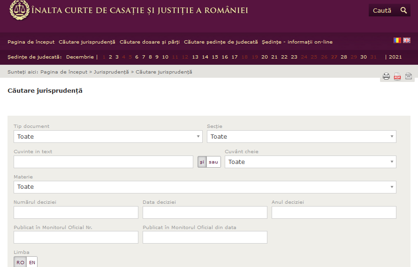Open Căutare jurisprudență menu item
Viewport: 418px width, 267px height.
pyautogui.click(x=87, y=42)
